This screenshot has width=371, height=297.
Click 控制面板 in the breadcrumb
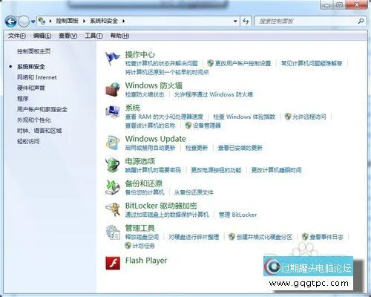[67, 21]
